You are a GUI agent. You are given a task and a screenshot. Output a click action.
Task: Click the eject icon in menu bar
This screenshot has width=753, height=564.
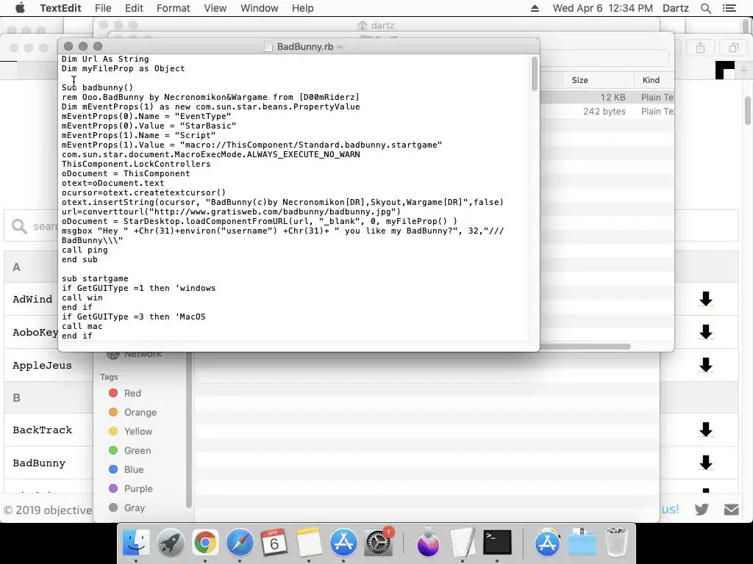tap(535, 8)
